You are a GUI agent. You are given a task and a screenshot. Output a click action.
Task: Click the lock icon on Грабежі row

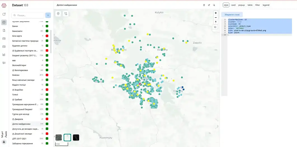[x=13, y=99]
